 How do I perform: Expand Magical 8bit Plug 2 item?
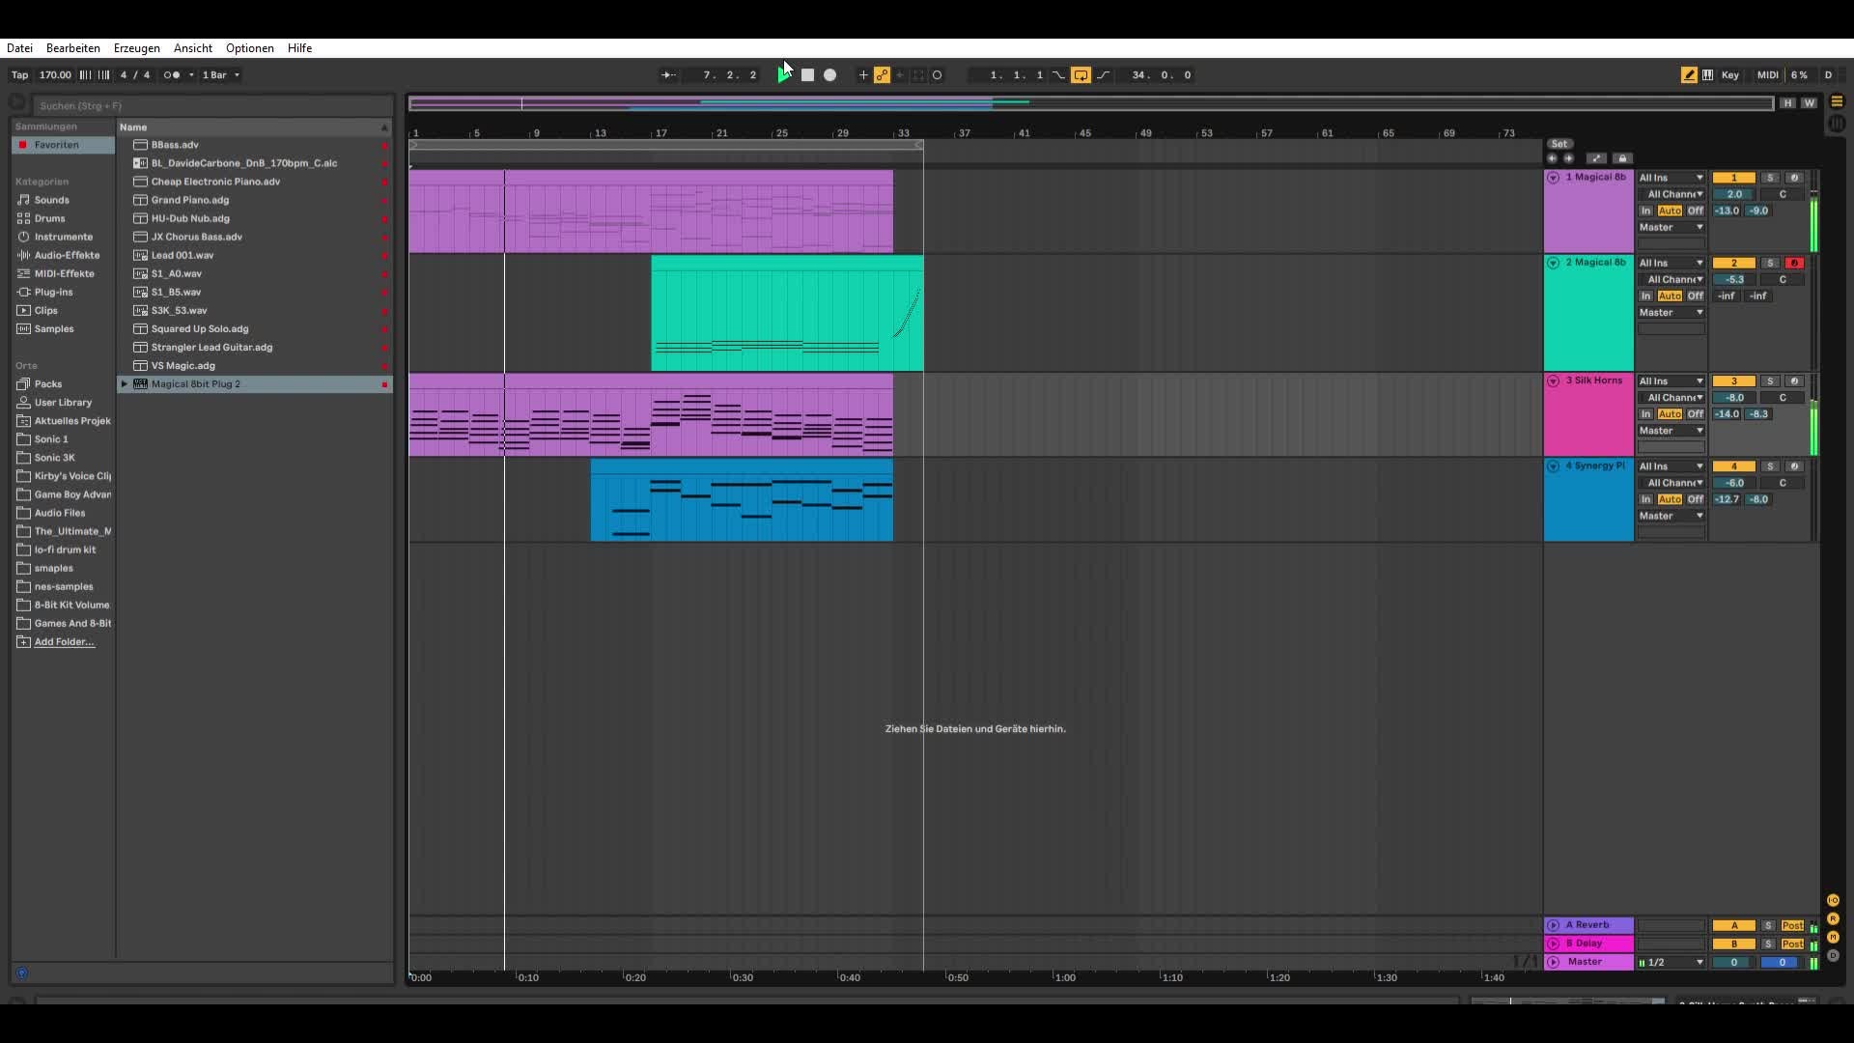pos(124,384)
